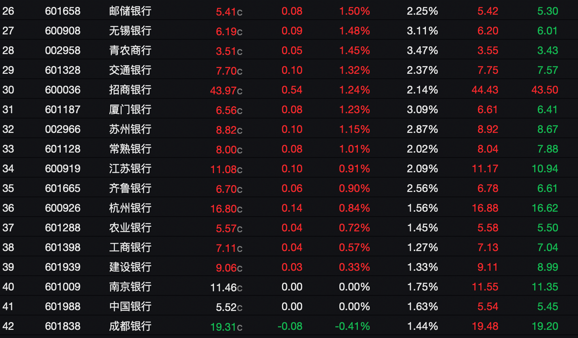Select the 农业银行 row
This screenshot has height=338, width=578.
click(x=289, y=228)
